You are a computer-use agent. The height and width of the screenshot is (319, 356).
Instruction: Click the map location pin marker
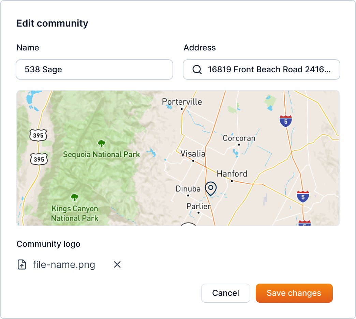[211, 188]
